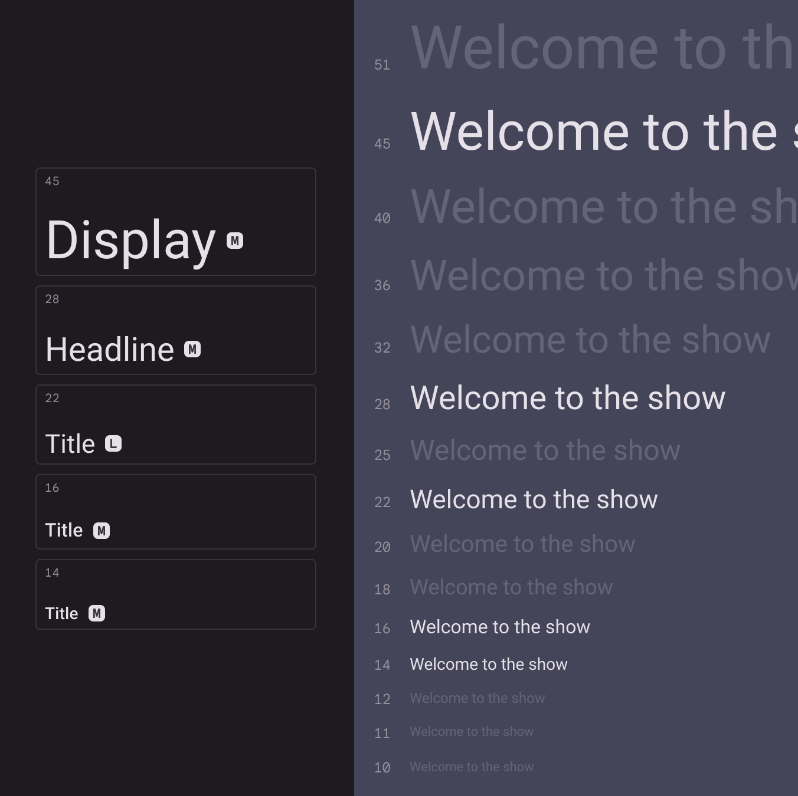Select the size 10 sample text at bottom
Viewport: 798px width, 796px height.
472,767
